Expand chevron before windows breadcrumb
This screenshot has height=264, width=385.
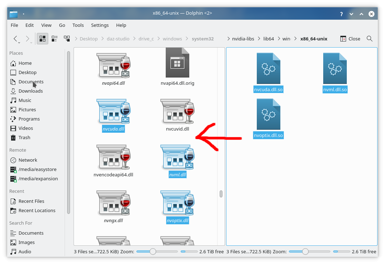click(x=159, y=39)
